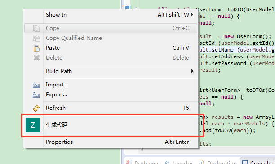This screenshot has width=275, height=164.
Task: Select Copy Qualified Name entry
Action: click(111, 38)
